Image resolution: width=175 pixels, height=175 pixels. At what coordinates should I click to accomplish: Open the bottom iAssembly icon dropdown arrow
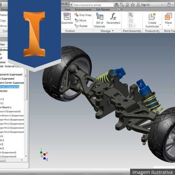click(x=135, y=26)
